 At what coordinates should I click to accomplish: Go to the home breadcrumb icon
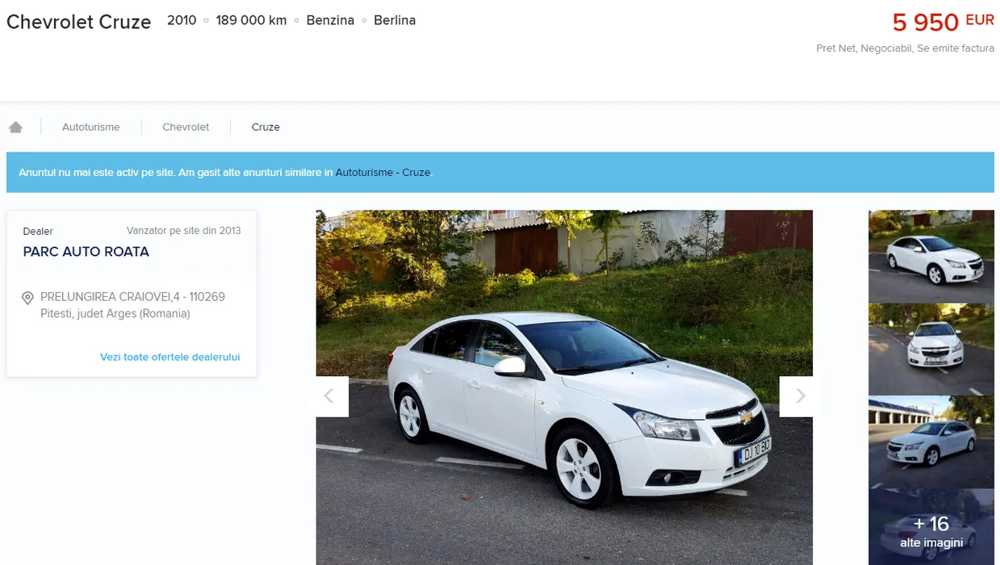coord(15,127)
